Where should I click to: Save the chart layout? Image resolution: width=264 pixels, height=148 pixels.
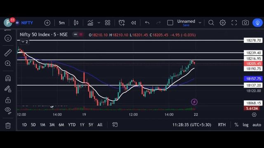click(x=186, y=25)
